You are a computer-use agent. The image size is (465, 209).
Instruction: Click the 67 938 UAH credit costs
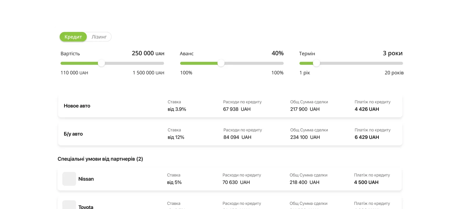(237, 109)
